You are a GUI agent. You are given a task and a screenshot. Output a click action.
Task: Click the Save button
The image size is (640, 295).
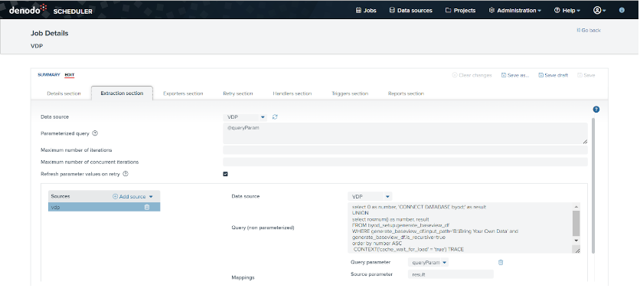pyautogui.click(x=586, y=75)
